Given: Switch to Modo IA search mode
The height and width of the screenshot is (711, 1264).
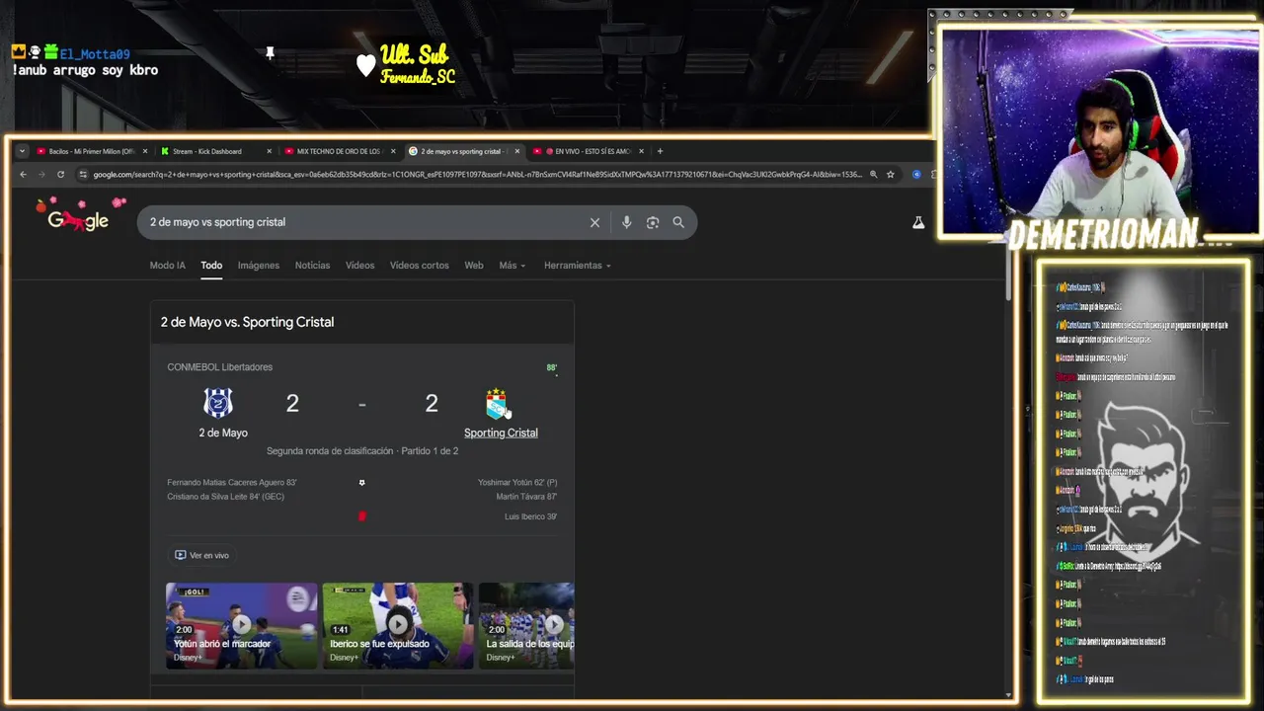Looking at the screenshot, I should pyautogui.click(x=167, y=266).
